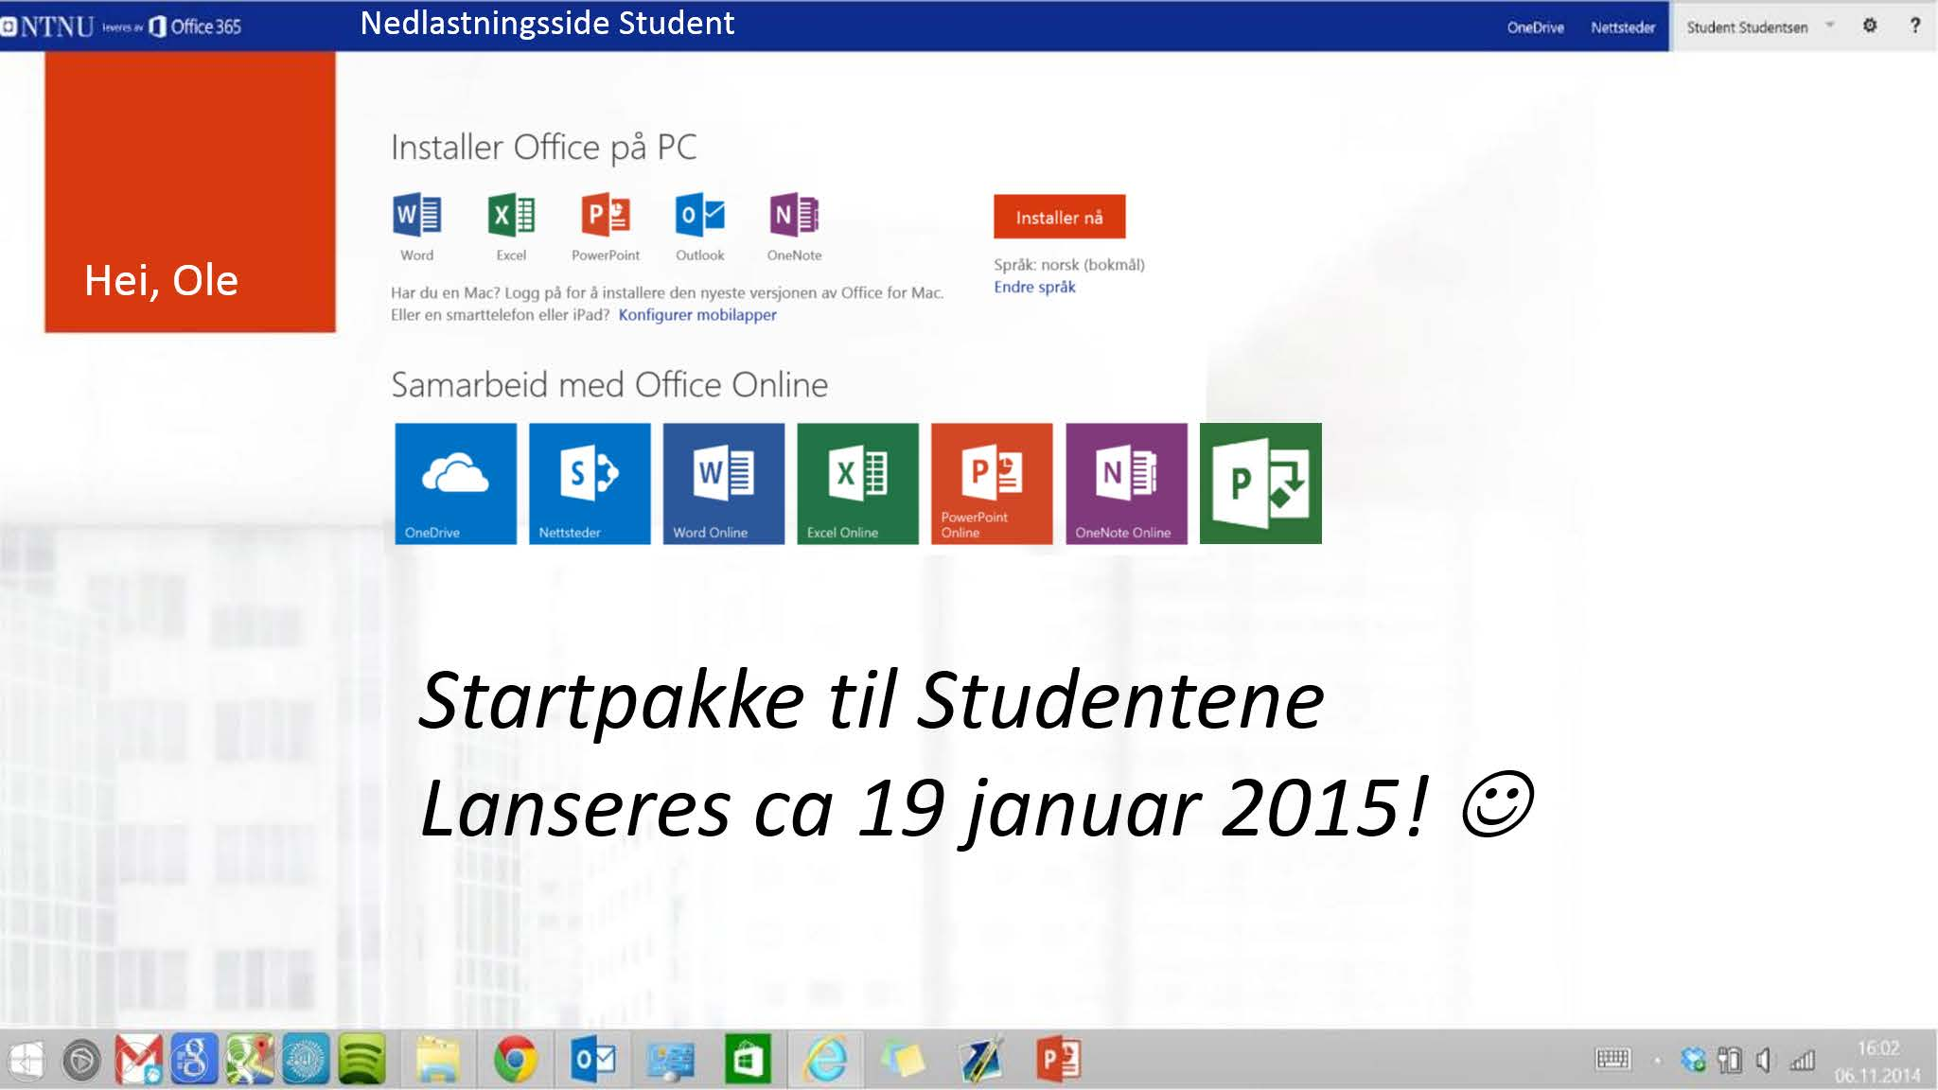Launch Chrome from the taskbar
This screenshot has height=1090, width=1938.
516,1060
